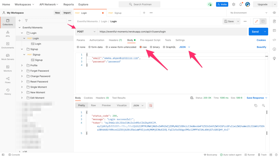The image size is (279, 161).
Task: Click the sync status cloud icon
Action: (x=210, y=4)
